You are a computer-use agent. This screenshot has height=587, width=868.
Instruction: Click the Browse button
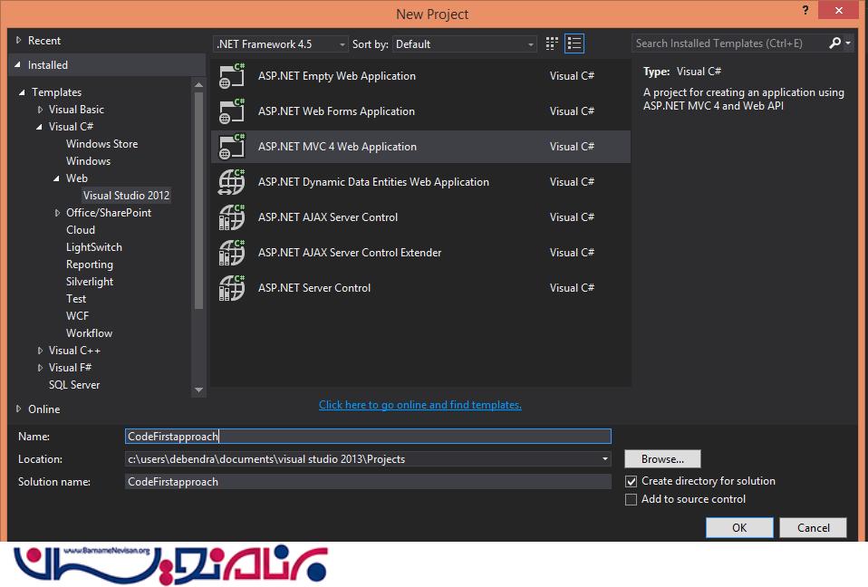662,459
